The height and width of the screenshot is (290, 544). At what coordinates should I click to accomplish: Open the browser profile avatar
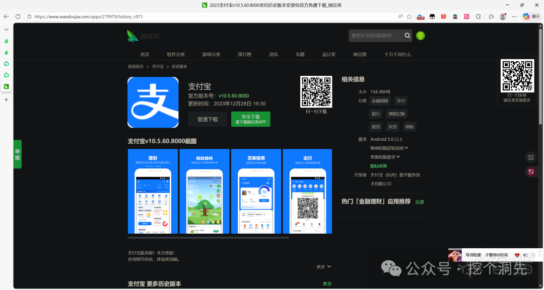503,16
